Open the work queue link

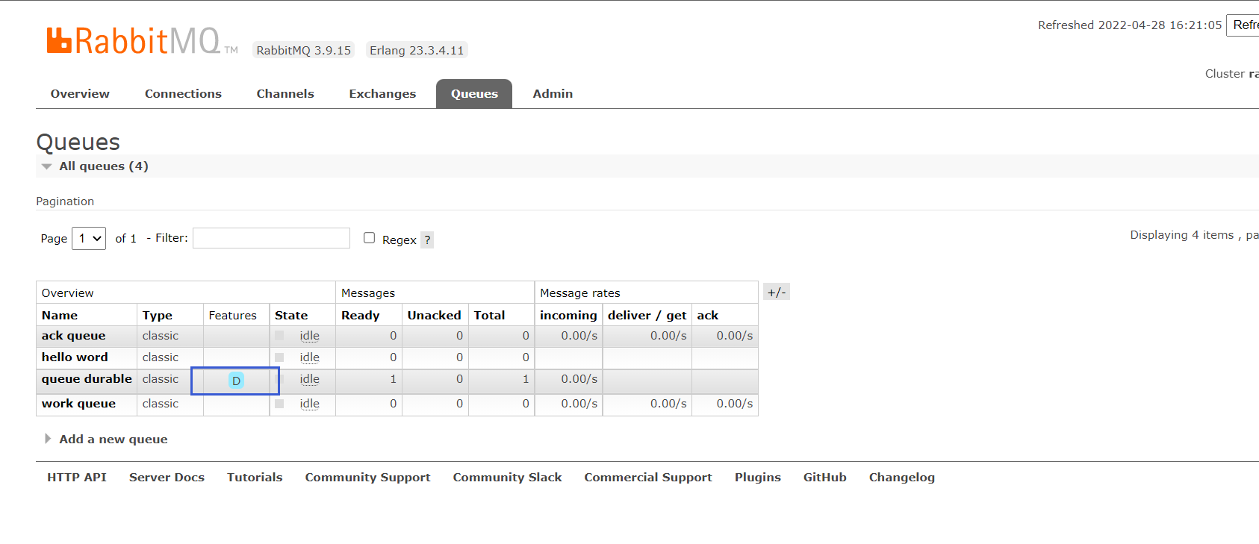pos(78,404)
